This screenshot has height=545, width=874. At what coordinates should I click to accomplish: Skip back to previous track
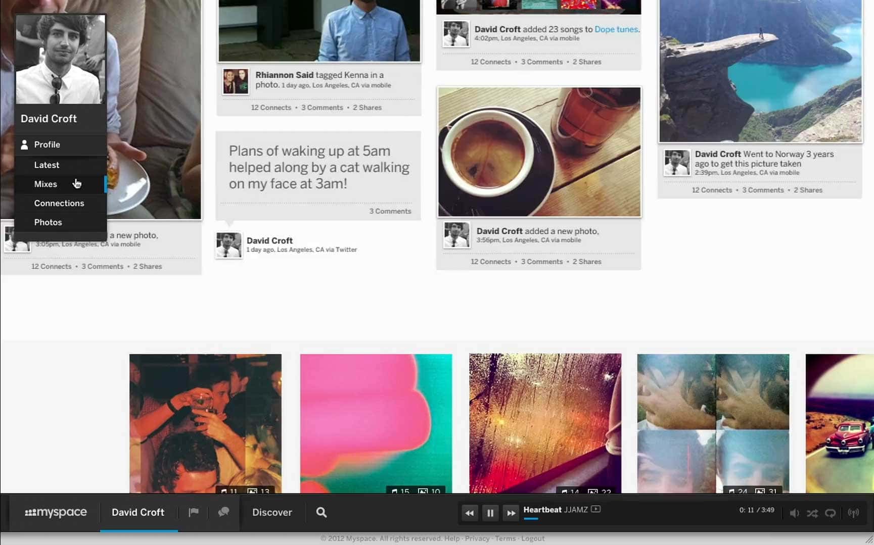click(x=469, y=513)
